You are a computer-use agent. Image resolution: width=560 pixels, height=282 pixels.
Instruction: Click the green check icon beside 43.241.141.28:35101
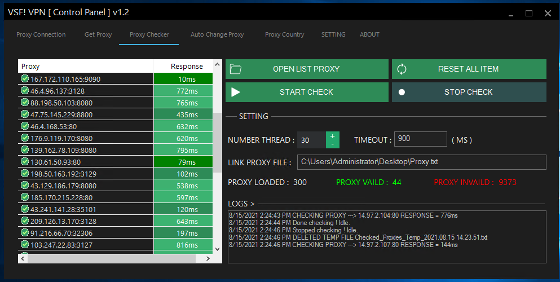coord(25,209)
